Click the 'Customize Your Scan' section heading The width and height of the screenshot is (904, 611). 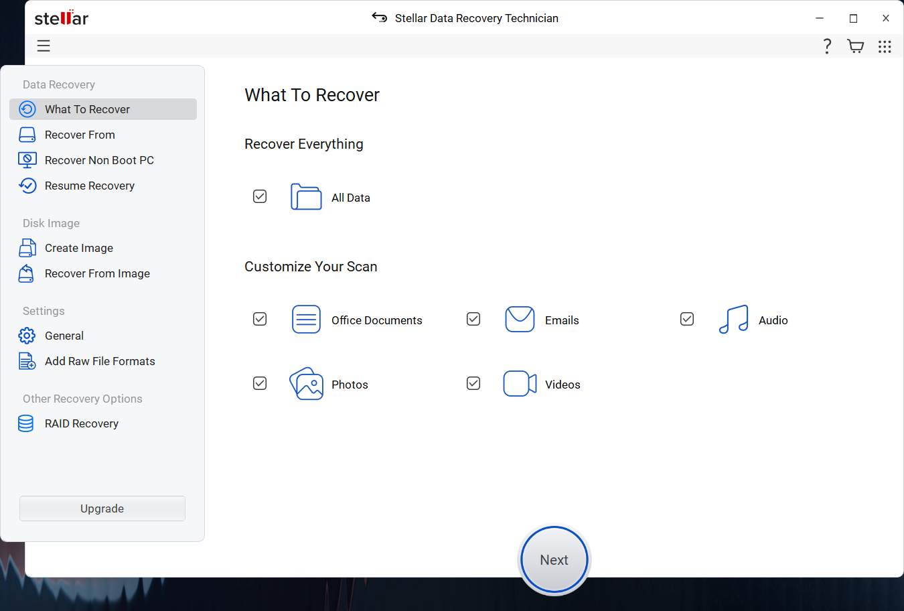(311, 267)
